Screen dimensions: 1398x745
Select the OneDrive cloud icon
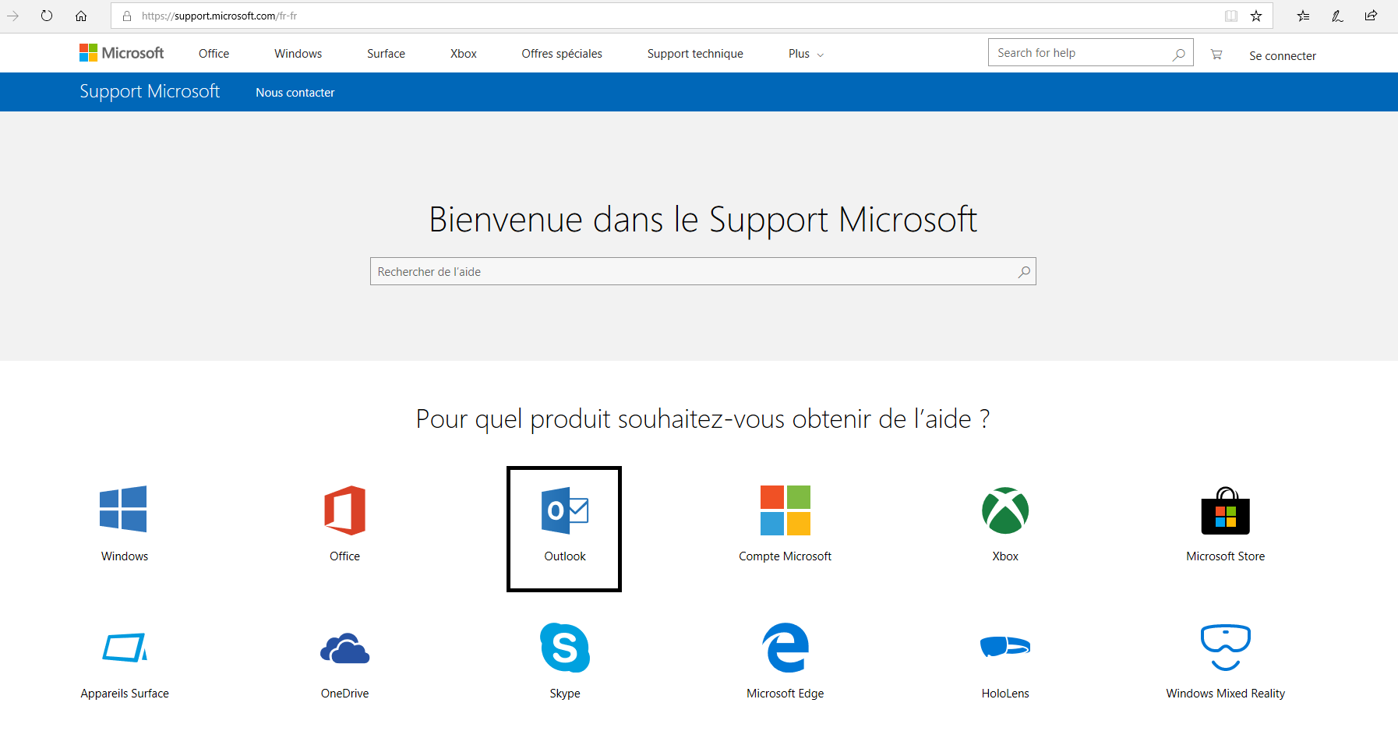point(344,648)
